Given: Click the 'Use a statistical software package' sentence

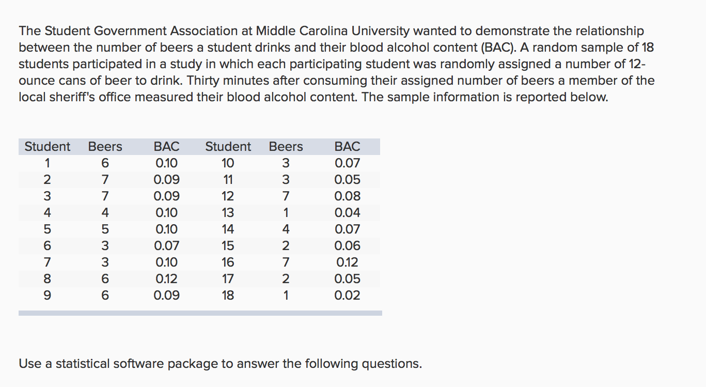Looking at the screenshot, I should 220,364.
